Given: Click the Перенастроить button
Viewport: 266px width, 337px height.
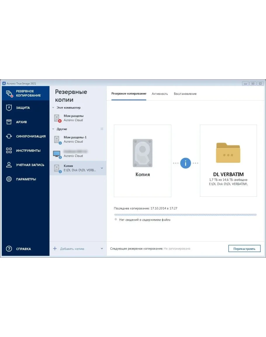Looking at the screenshot, I should click(x=244, y=249).
